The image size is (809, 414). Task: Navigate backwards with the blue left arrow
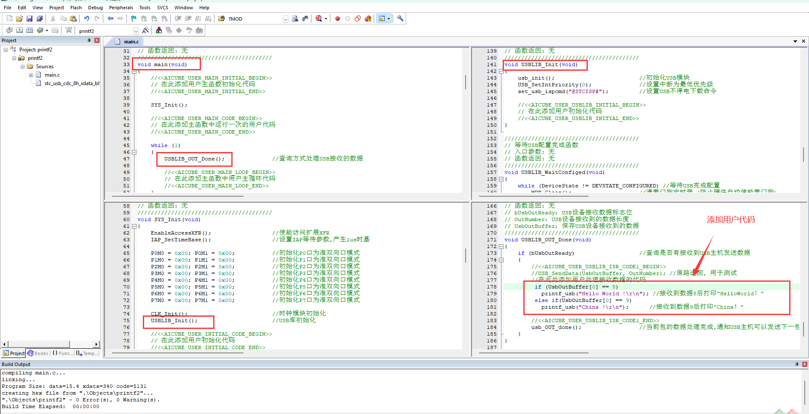110,19
